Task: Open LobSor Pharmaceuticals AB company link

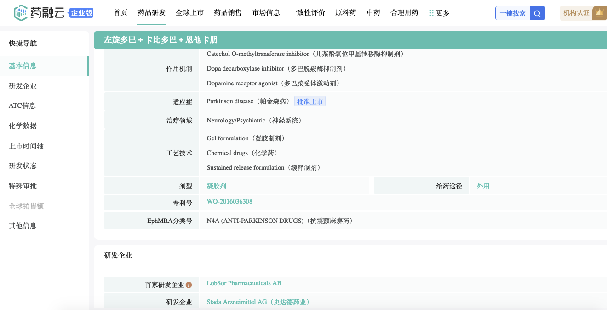Action: click(x=244, y=283)
